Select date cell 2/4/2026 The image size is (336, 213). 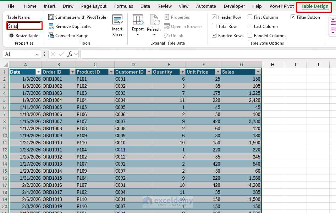25,192
